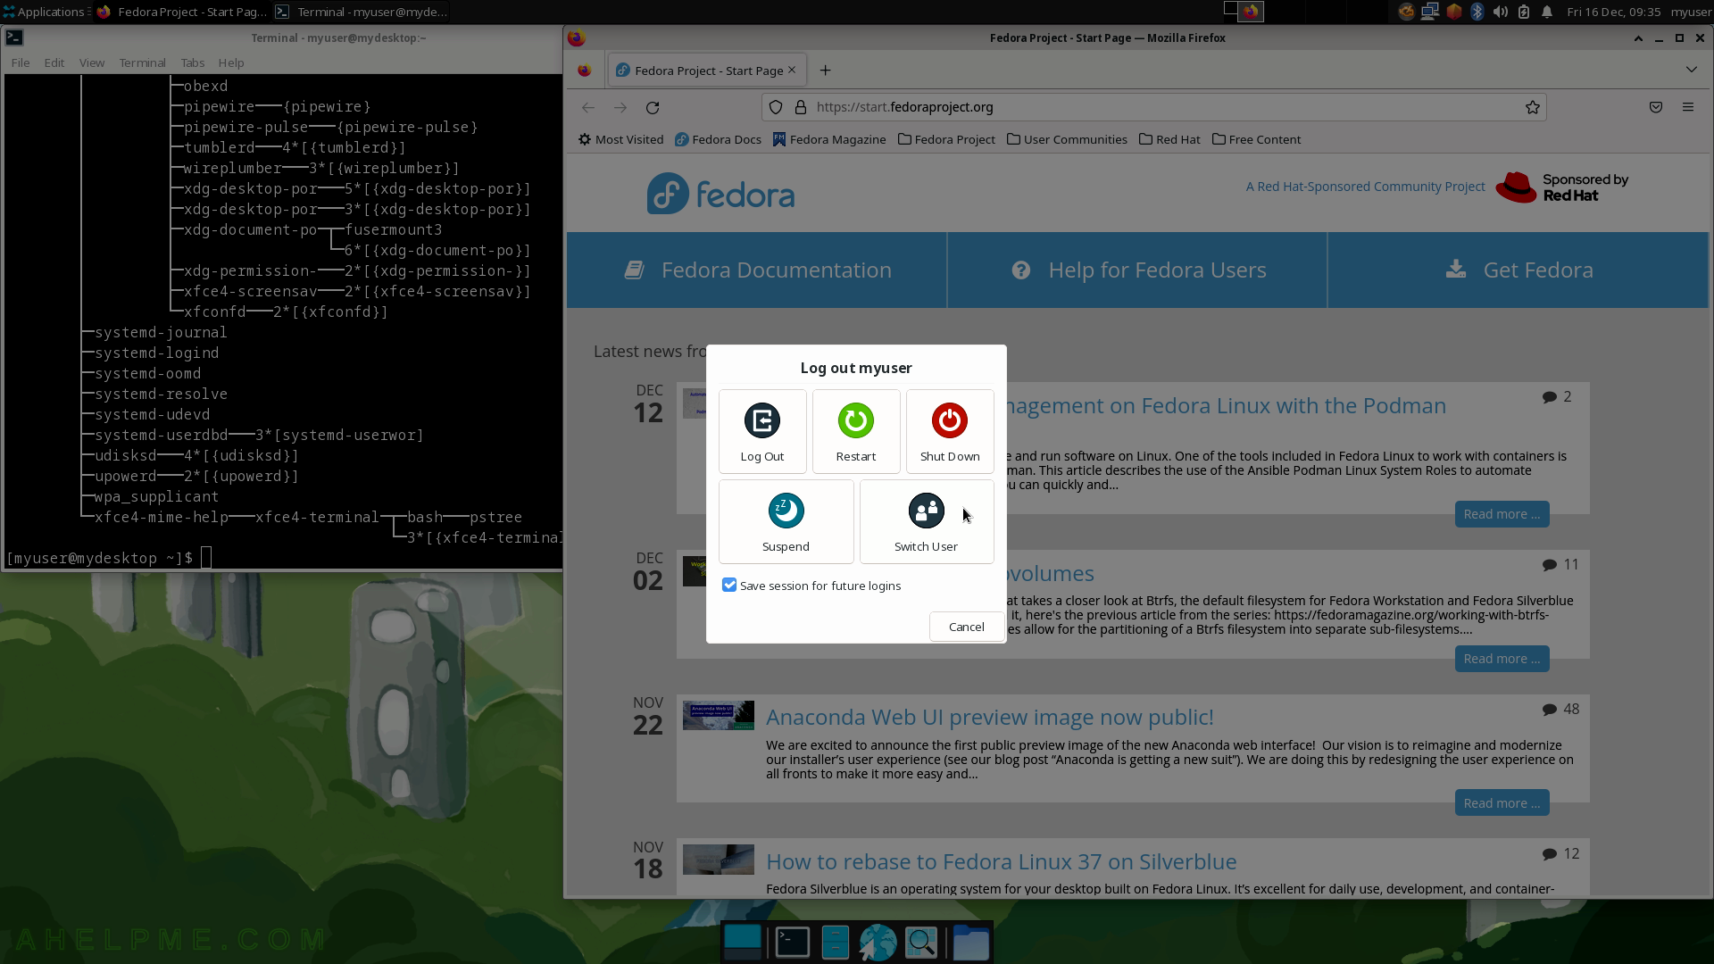1714x964 pixels.
Task: Choose Suspend in the logout dialog
Action: [x=786, y=522]
